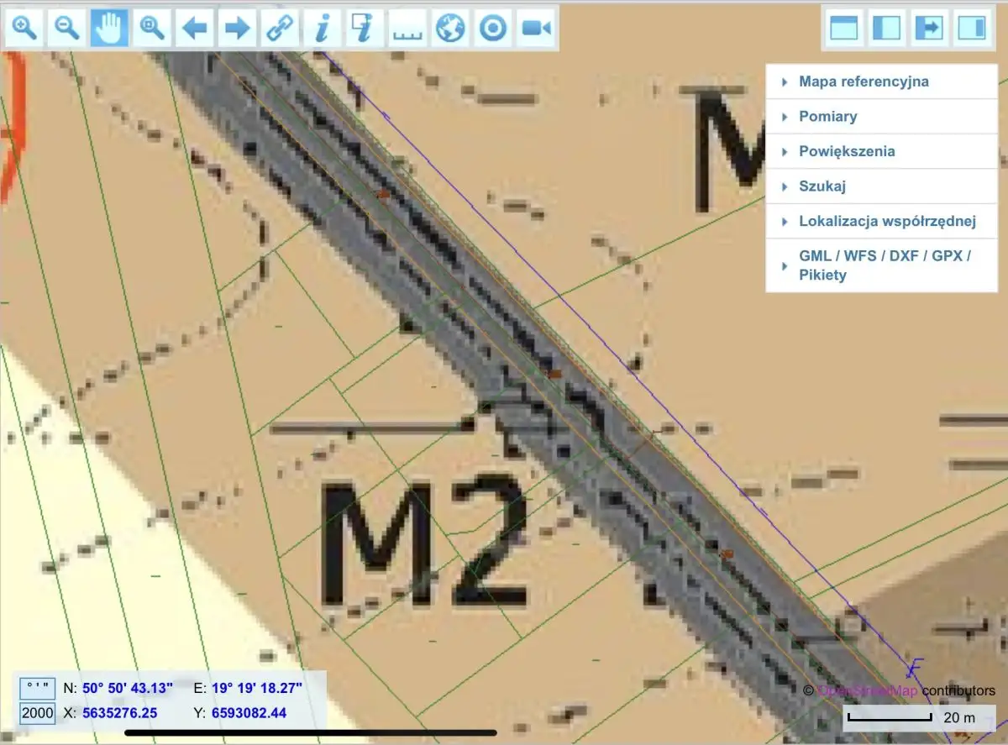
Task: Expand the Mapa referencyjna section
Action: coord(864,81)
